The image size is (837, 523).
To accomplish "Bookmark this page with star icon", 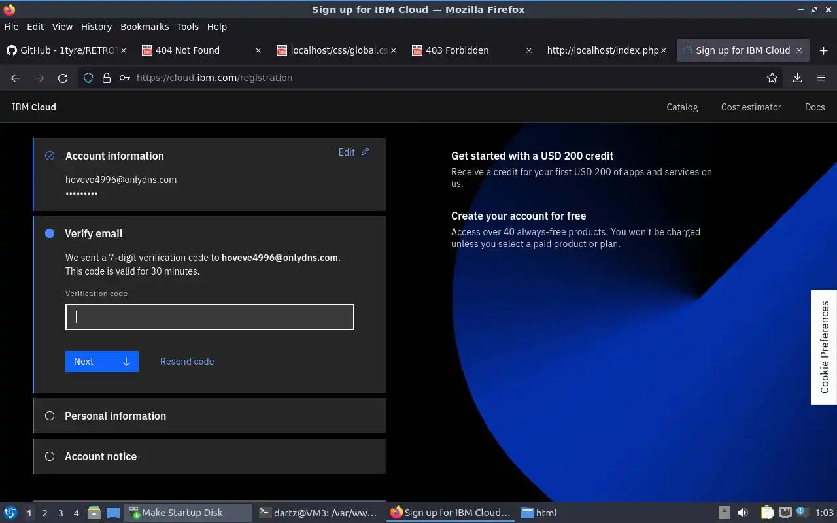I will coord(772,78).
